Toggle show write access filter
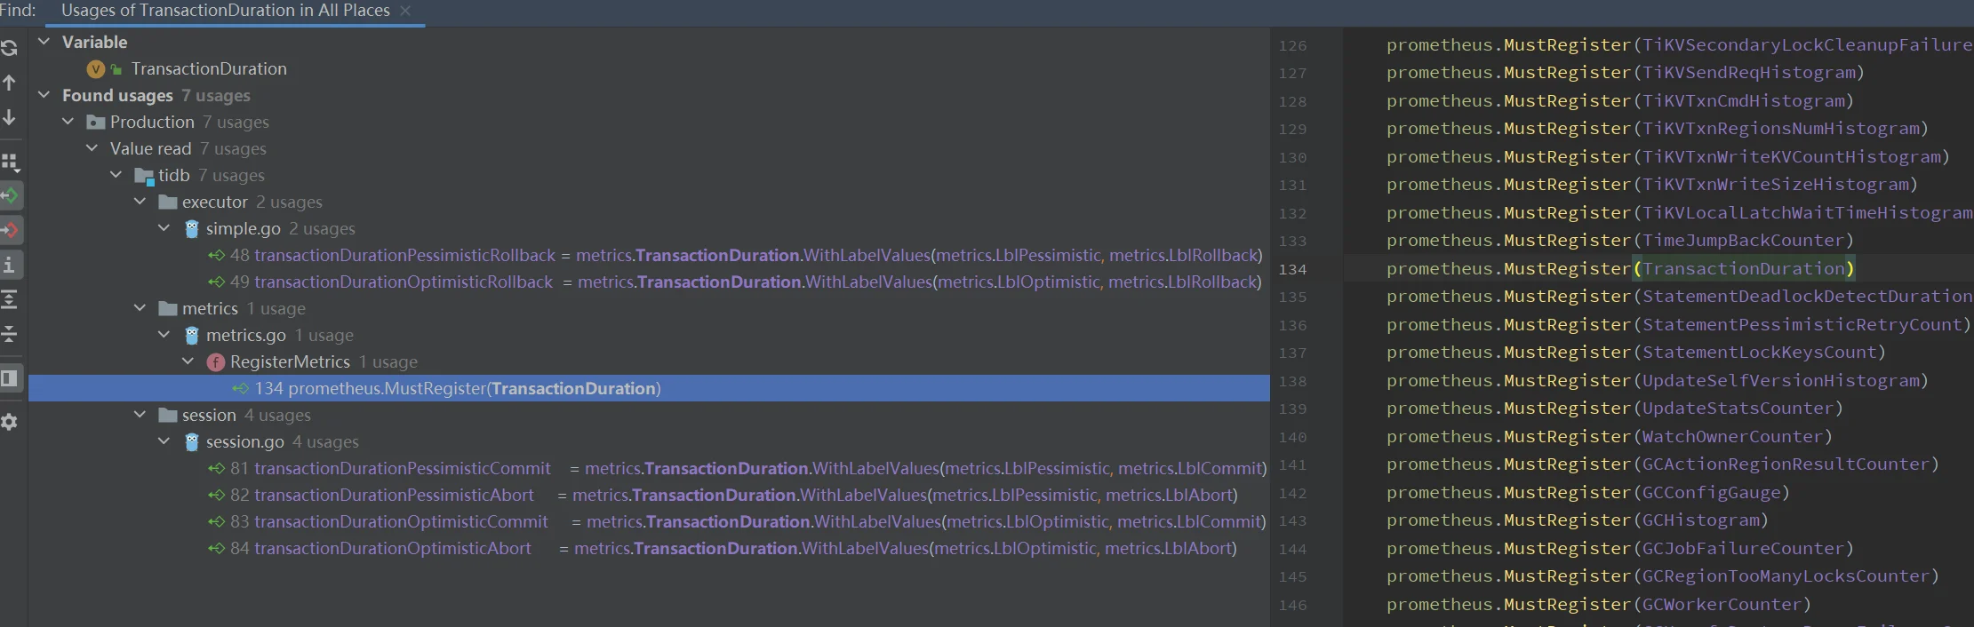This screenshot has height=627, width=1974. pyautogui.click(x=10, y=230)
